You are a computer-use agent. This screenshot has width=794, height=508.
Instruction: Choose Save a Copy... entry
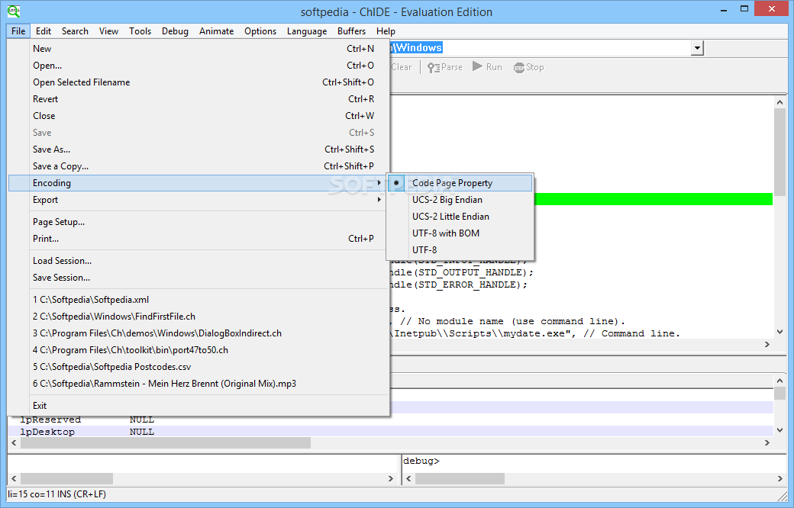point(198,166)
